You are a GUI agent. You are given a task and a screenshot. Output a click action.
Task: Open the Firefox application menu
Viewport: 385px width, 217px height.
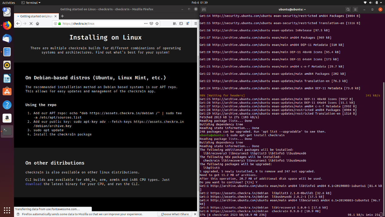point(196,23)
